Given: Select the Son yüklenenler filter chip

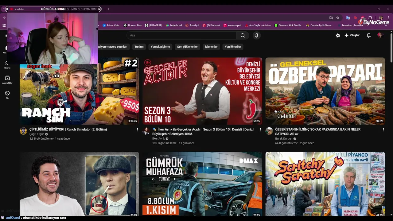Looking at the screenshot, I should click(187, 47).
